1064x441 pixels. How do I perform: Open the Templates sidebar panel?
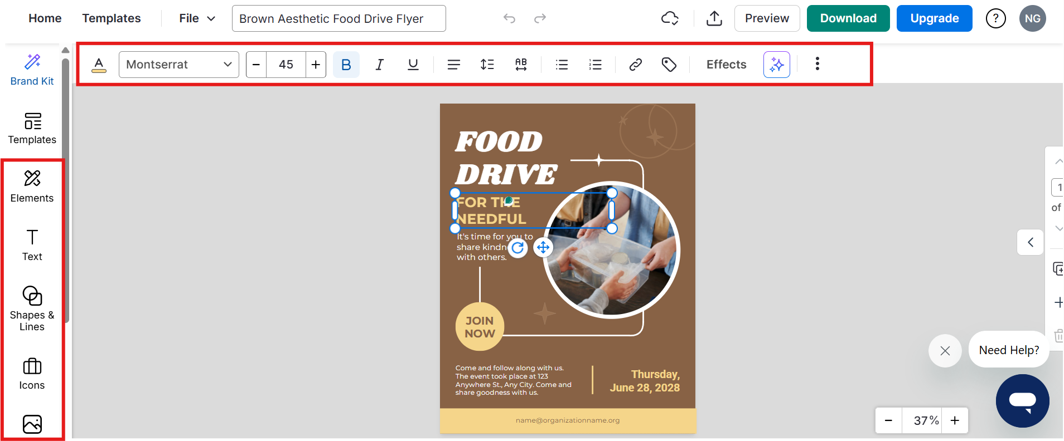point(32,129)
